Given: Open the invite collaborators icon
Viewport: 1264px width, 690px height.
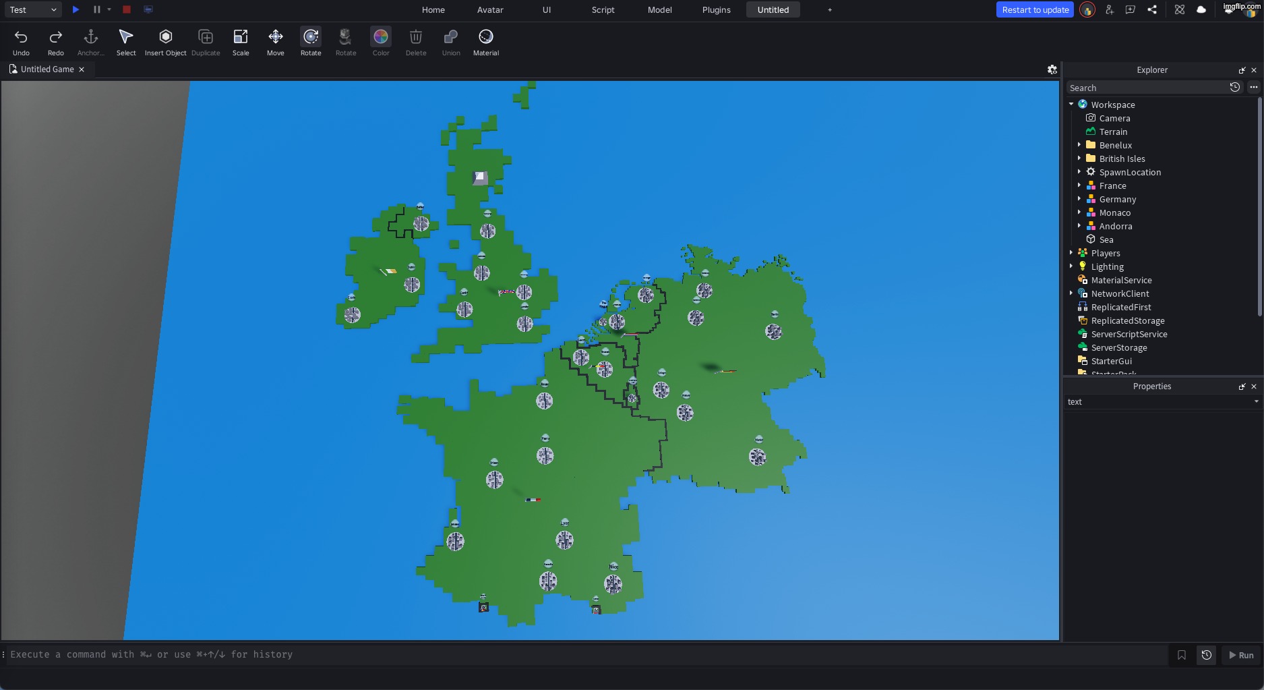Looking at the screenshot, I should tap(1110, 9).
